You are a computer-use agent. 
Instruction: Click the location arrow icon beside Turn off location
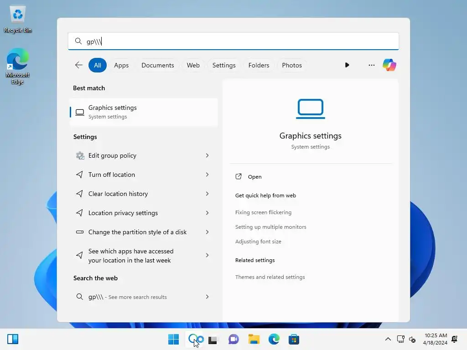point(79,175)
